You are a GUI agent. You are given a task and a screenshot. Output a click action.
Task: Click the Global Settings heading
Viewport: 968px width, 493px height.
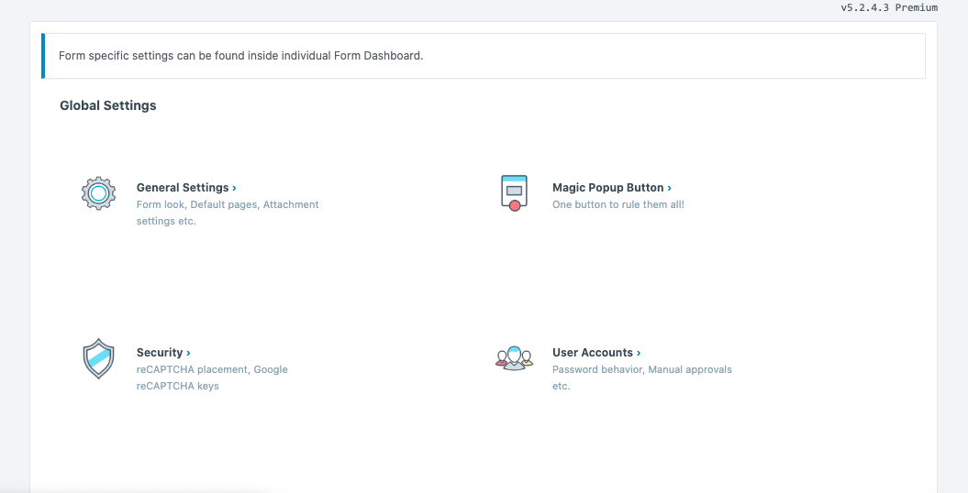(108, 105)
